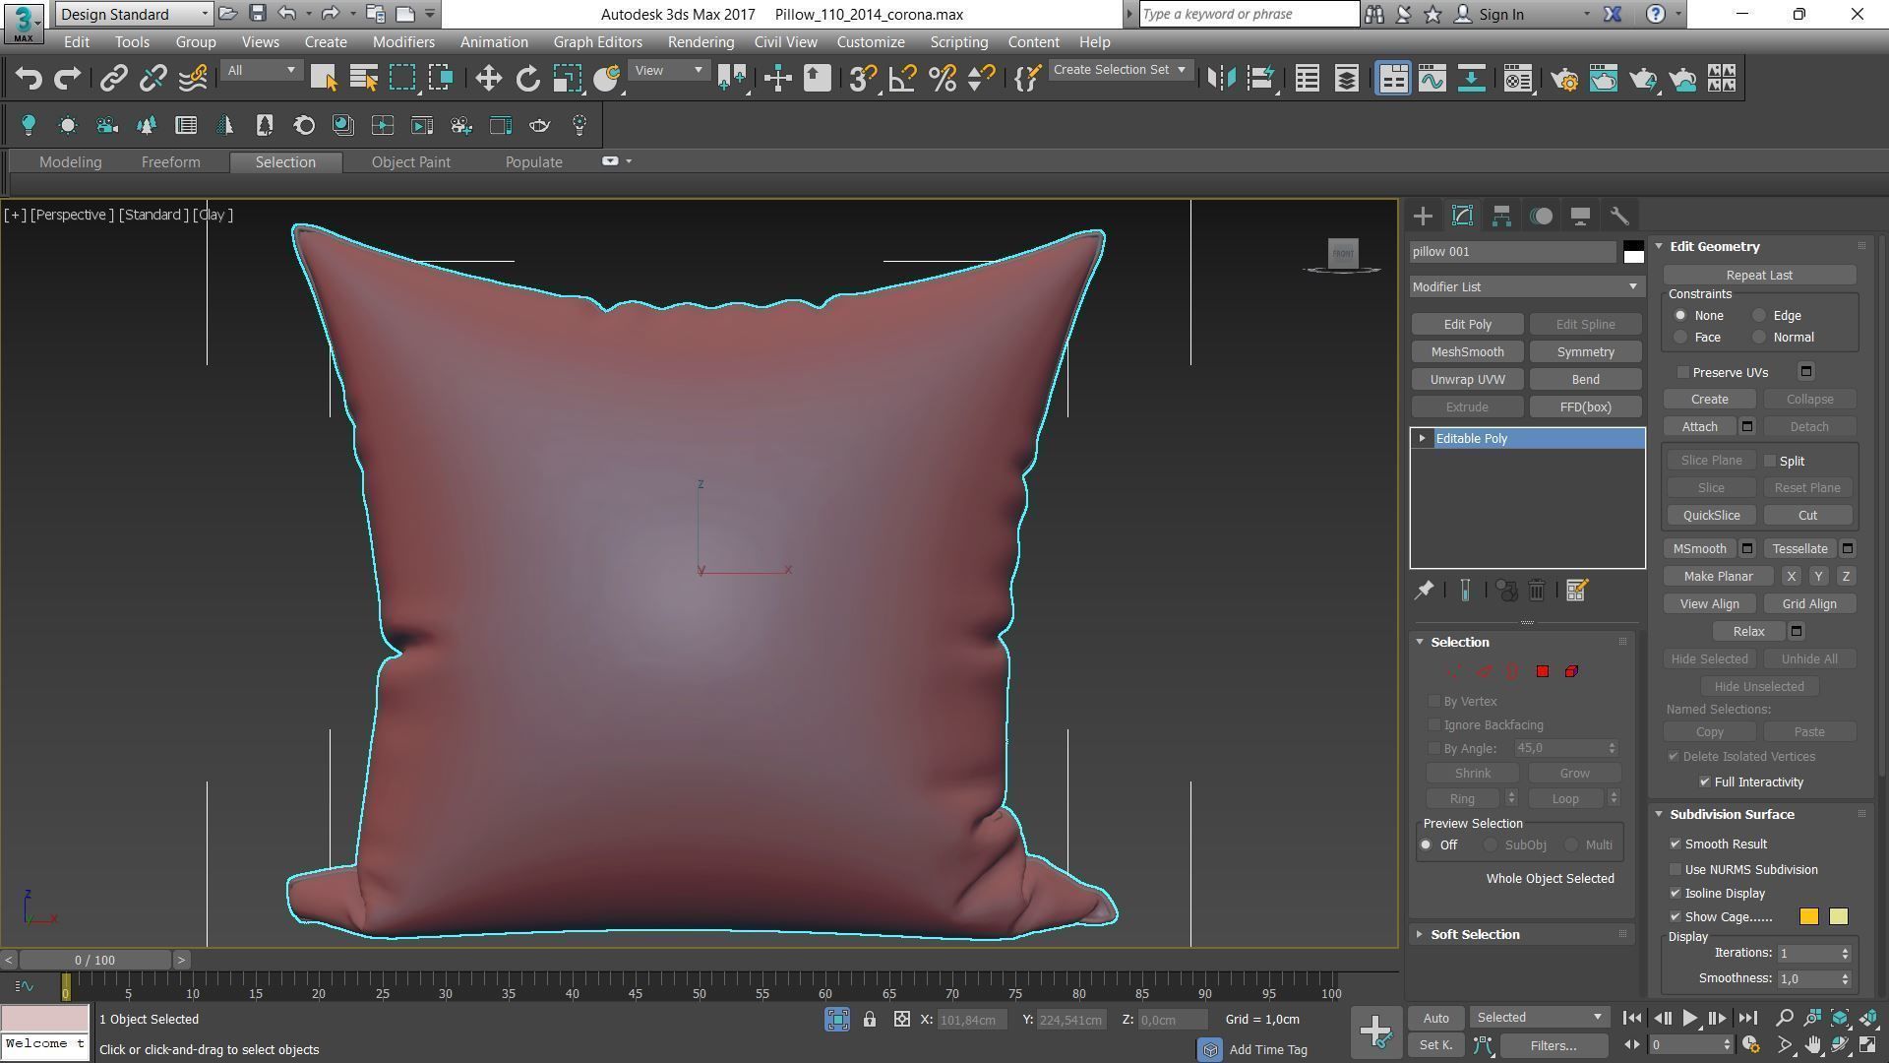This screenshot has height=1063, width=1889.
Task: Open the View reference coordinate dropdown
Action: (668, 71)
